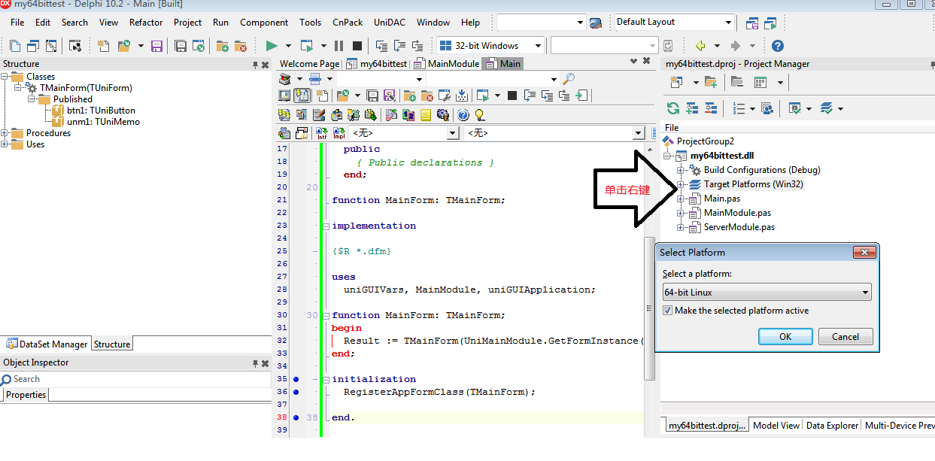
Task: Open the first <无> class dropdown
Action: [x=453, y=133]
